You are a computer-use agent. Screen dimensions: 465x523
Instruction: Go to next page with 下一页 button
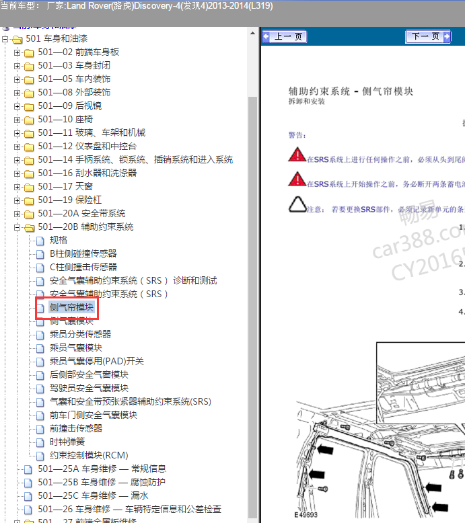428,36
